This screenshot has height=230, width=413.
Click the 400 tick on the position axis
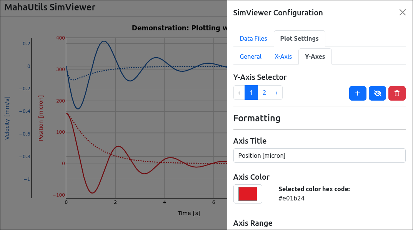[x=60, y=38]
